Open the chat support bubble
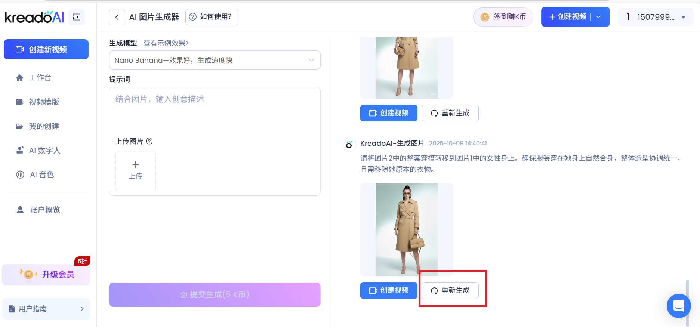 [678, 306]
